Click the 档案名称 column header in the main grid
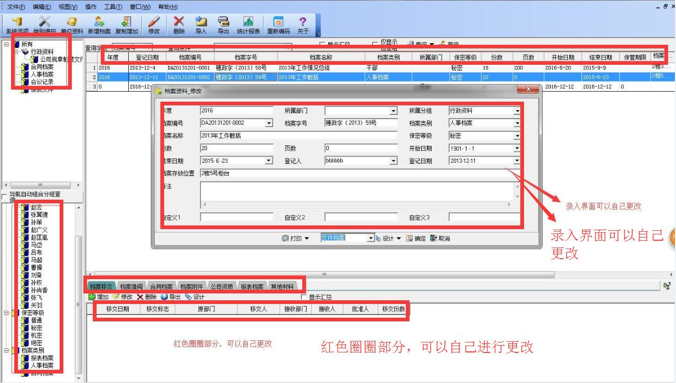Image resolution: width=676 pixels, height=383 pixels. [320, 57]
